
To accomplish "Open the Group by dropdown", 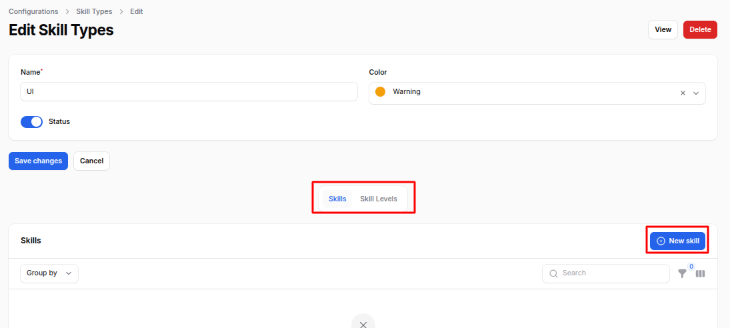I will point(49,273).
